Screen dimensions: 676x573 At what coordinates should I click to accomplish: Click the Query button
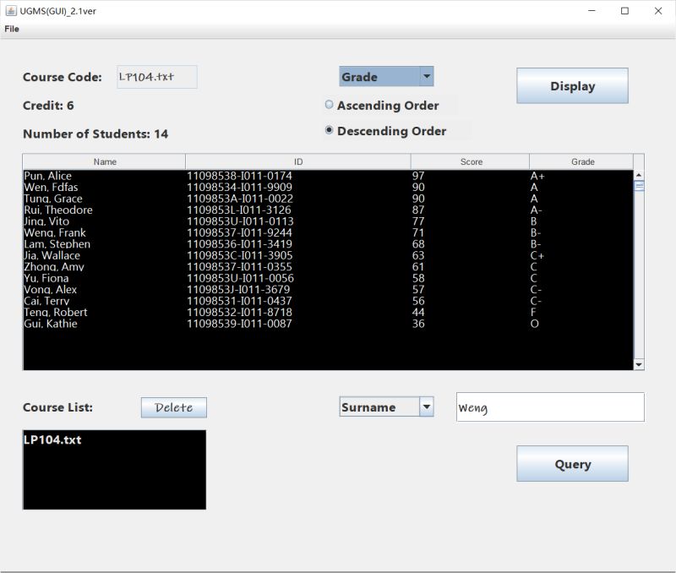point(572,464)
